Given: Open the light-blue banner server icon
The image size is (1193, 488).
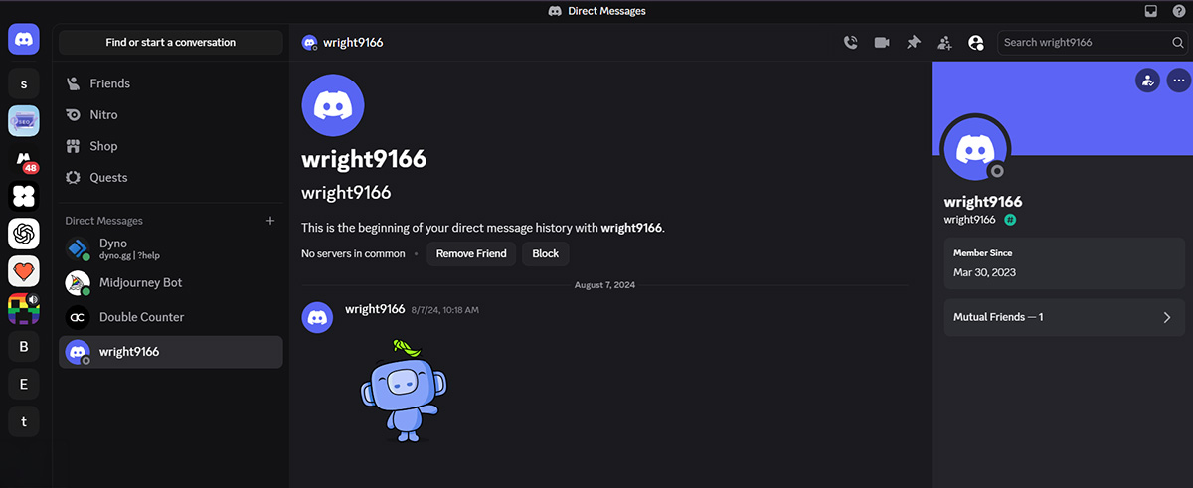Looking at the screenshot, I should pyautogui.click(x=24, y=121).
